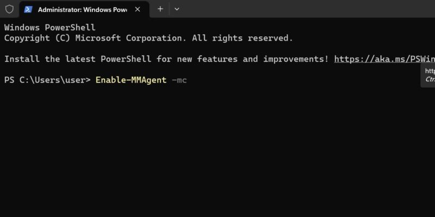Viewport: 435px width, 217px height.
Task: Click the word Microsoft in copyright line
Action: point(98,38)
